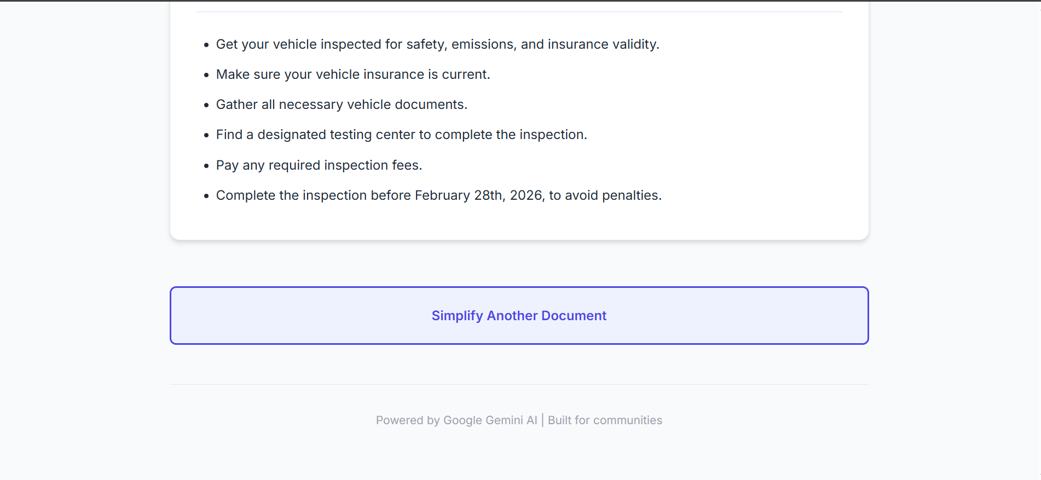The width and height of the screenshot is (1041, 480).
Task: Click the 'Make sure your vehicle insurance' line
Action: (x=353, y=74)
